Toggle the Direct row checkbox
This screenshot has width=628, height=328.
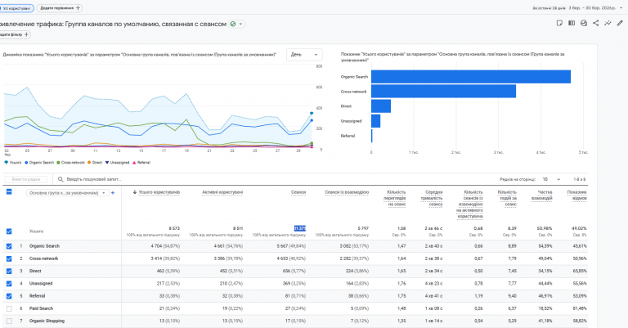[x=9, y=271]
